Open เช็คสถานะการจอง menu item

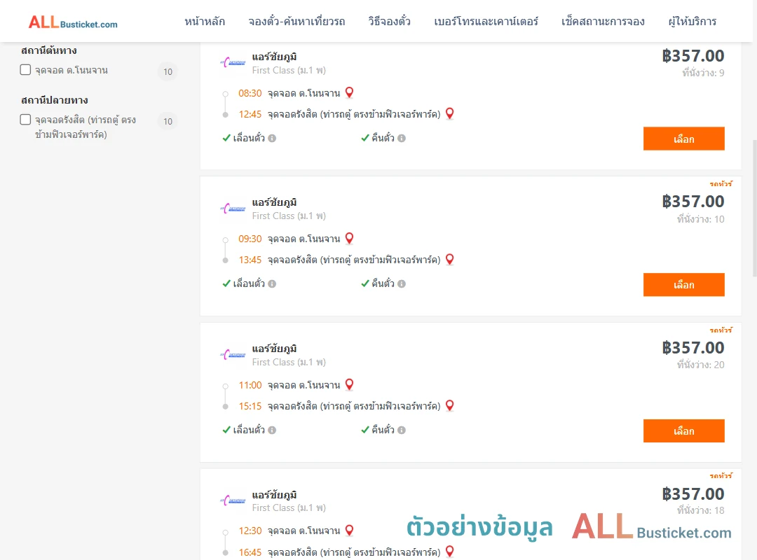(x=603, y=22)
